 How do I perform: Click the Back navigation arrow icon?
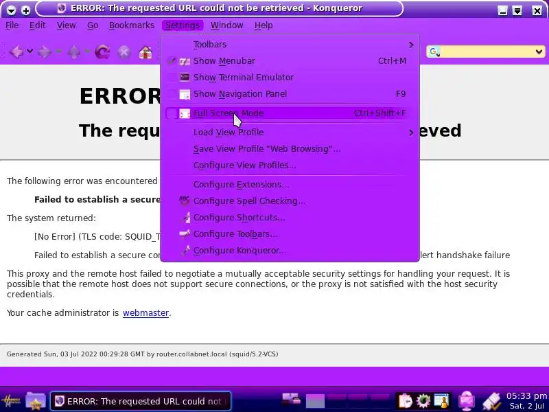[x=16, y=52]
